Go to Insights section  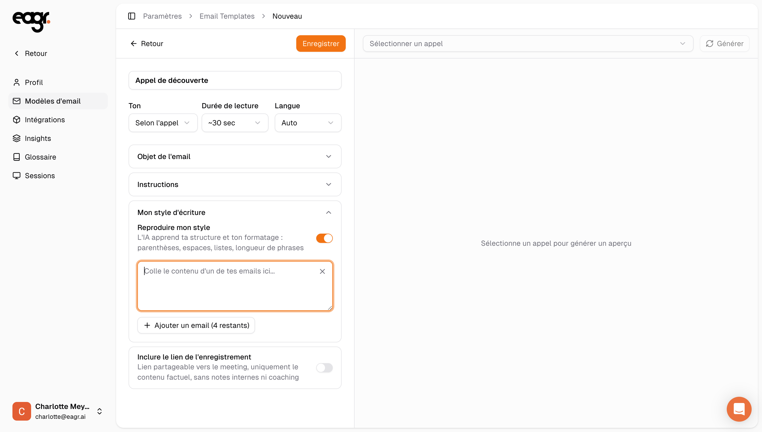coord(38,138)
